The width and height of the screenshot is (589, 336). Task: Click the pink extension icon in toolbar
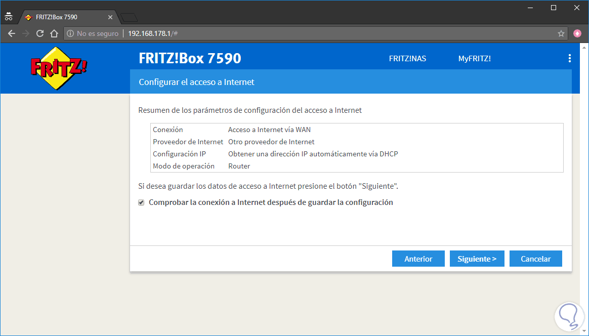point(577,33)
